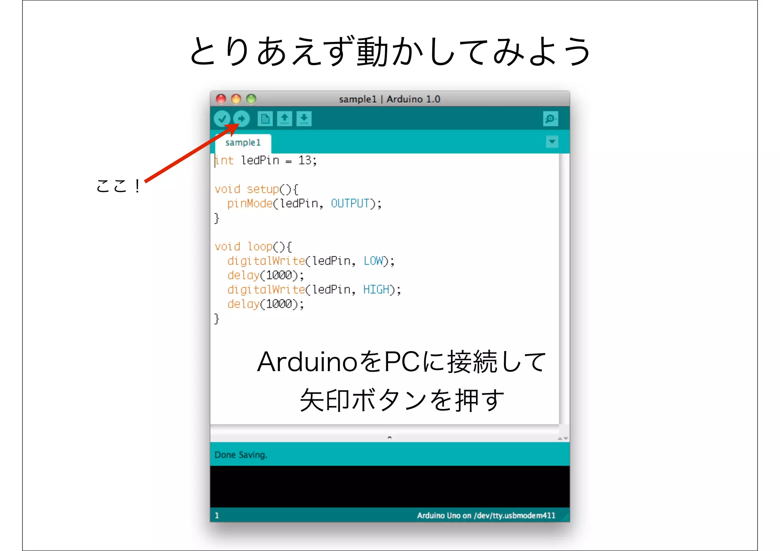
Task: Open a sketch with the up-arrow icon
Action: point(285,119)
